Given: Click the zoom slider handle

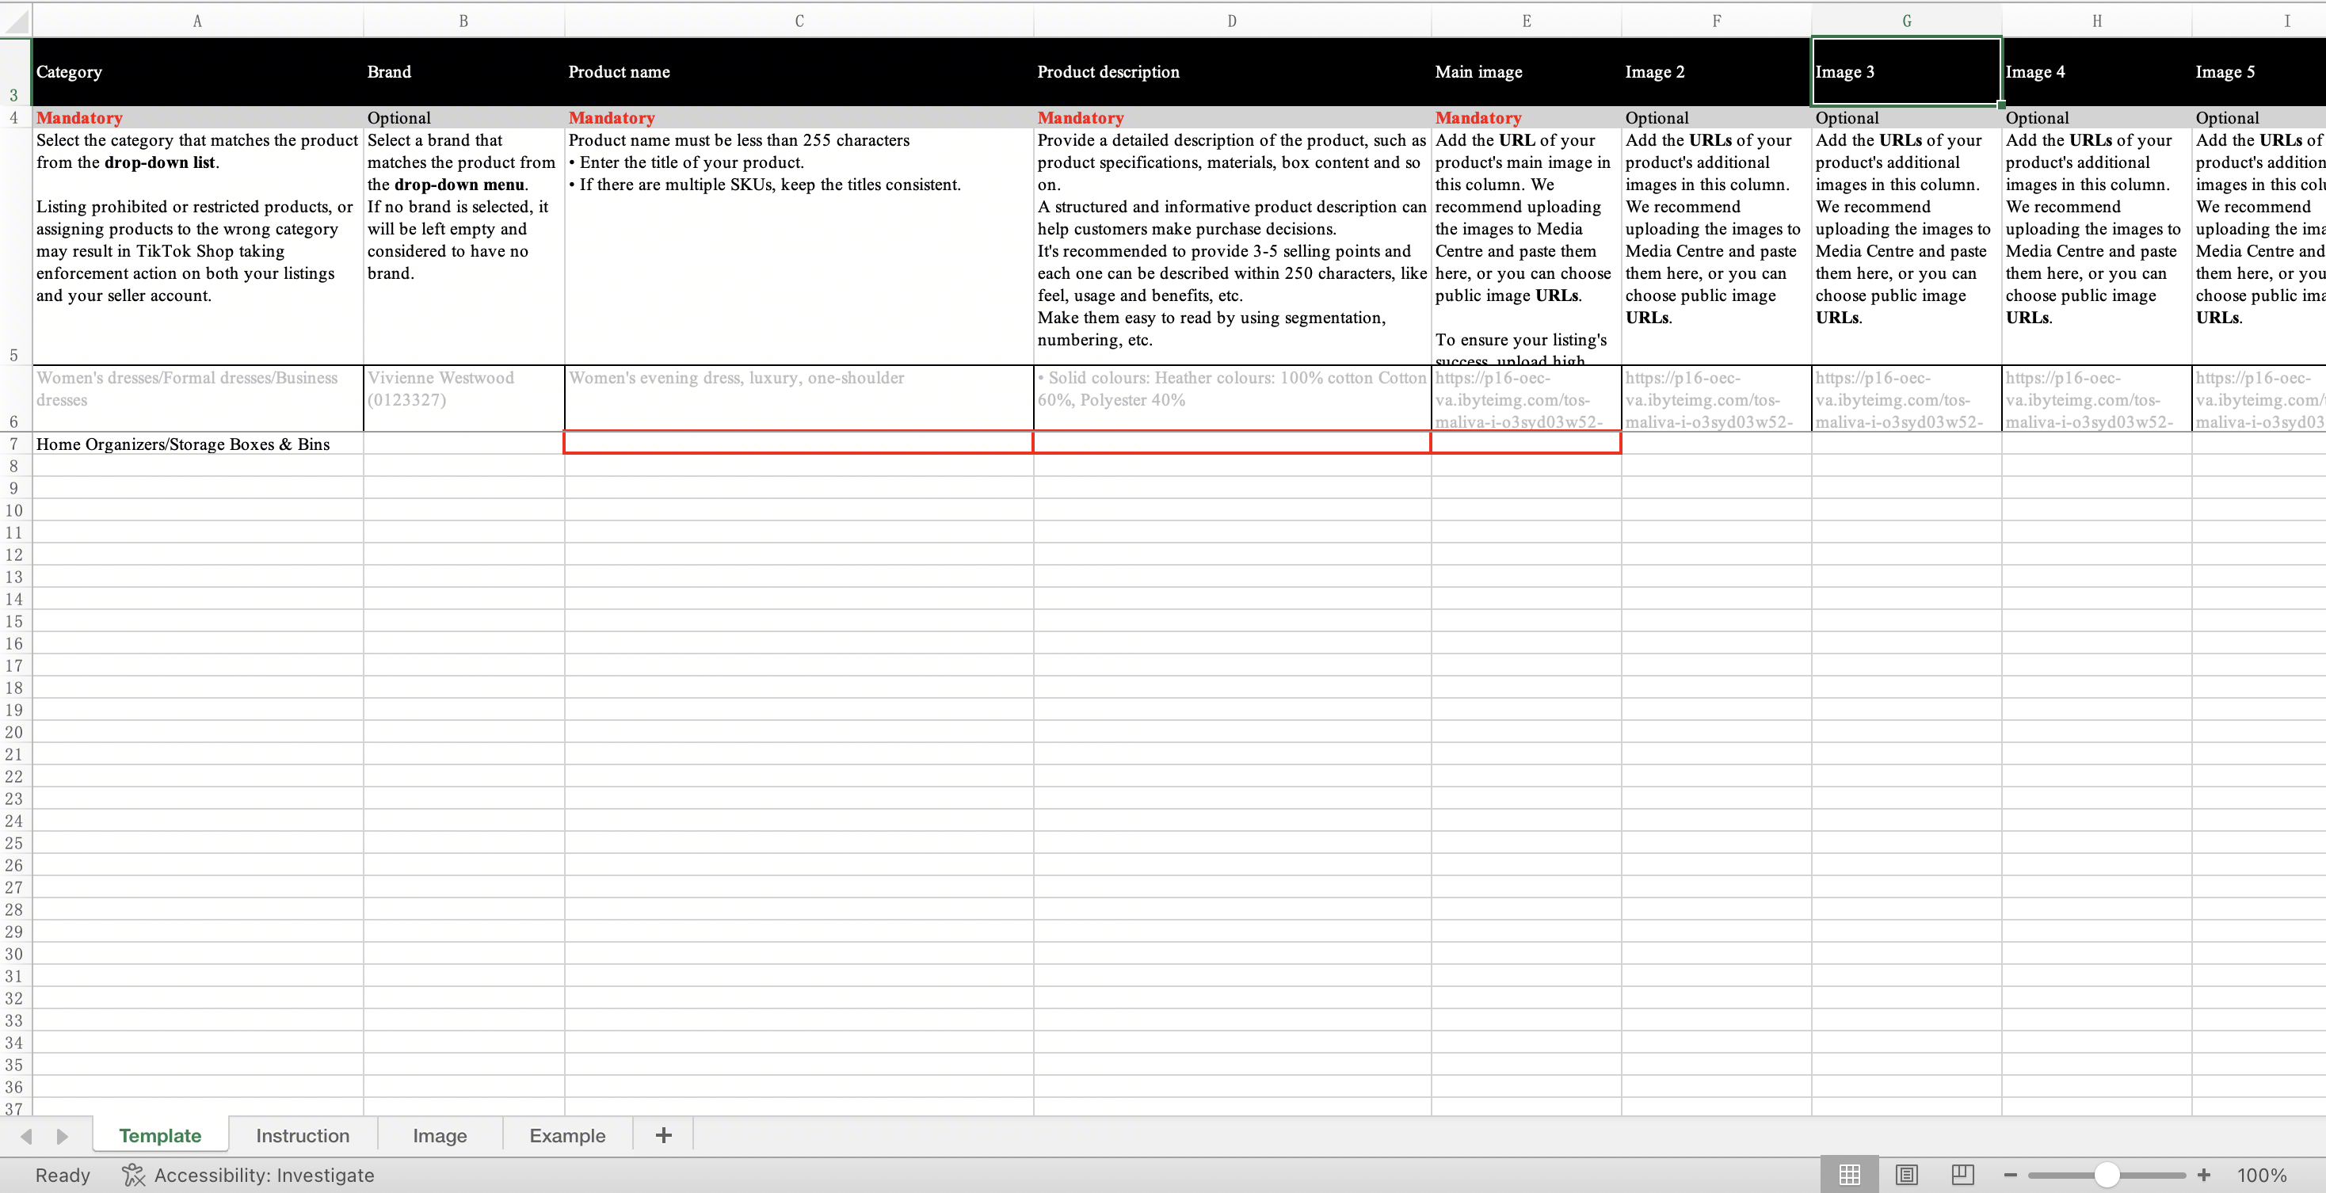Looking at the screenshot, I should click(2107, 1175).
